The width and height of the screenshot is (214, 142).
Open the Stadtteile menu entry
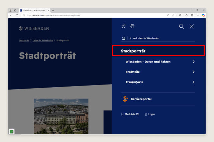click(132, 72)
